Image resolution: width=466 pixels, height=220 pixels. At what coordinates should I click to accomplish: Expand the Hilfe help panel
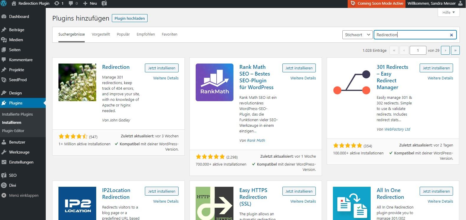(x=449, y=12)
